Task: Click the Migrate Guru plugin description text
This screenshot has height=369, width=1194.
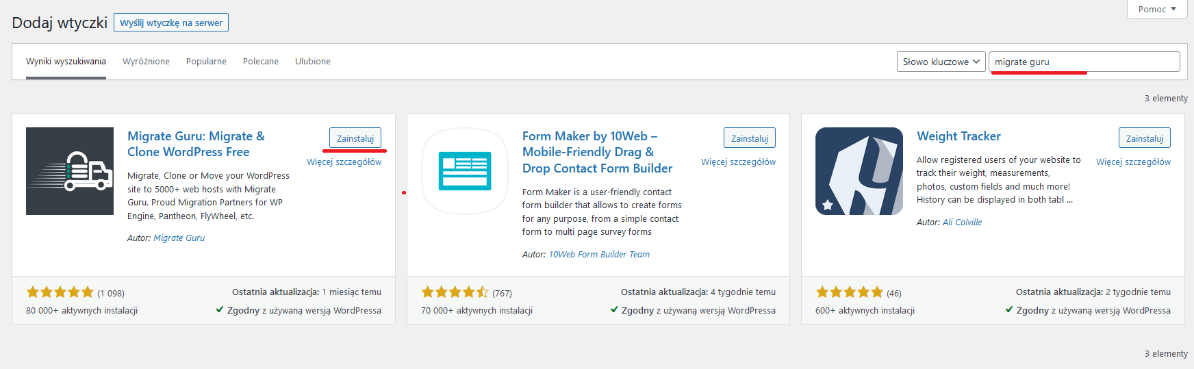Action: [x=208, y=196]
